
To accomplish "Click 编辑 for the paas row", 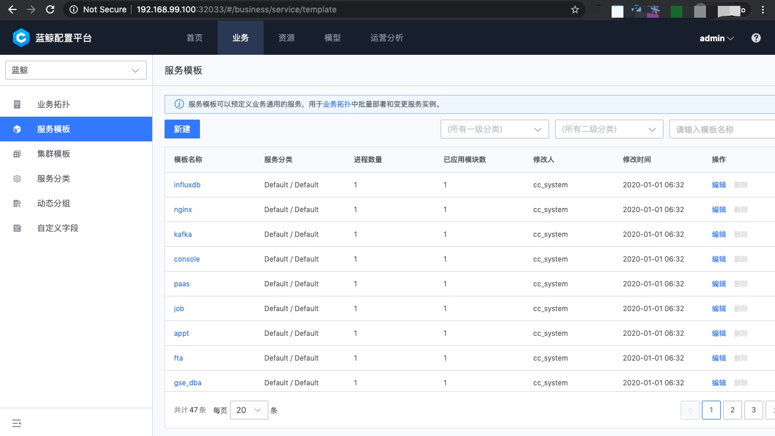I will tap(719, 284).
